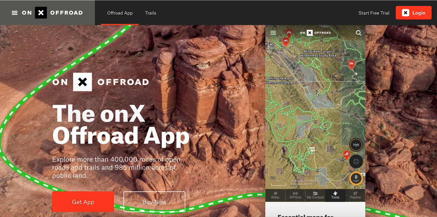Open the Trails tab

coord(151,13)
